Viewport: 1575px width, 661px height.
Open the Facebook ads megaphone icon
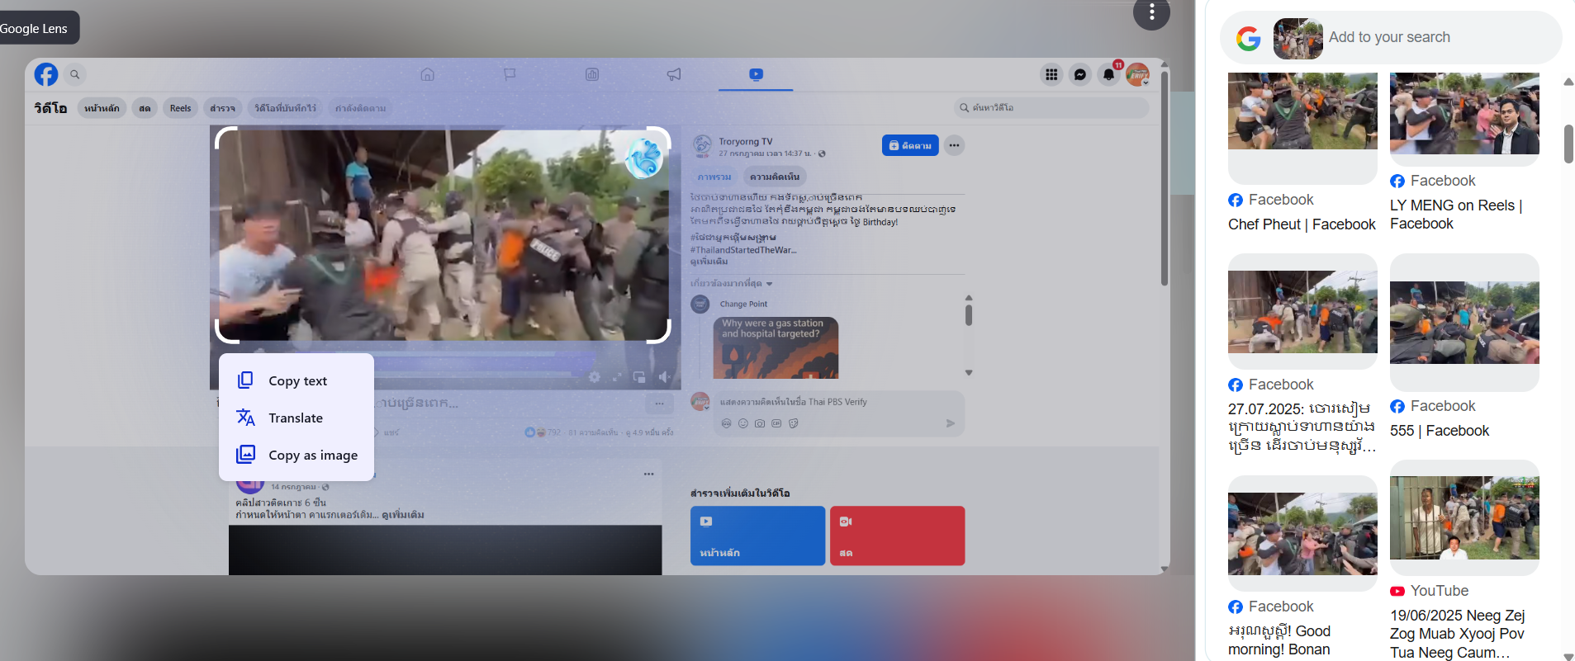point(674,74)
